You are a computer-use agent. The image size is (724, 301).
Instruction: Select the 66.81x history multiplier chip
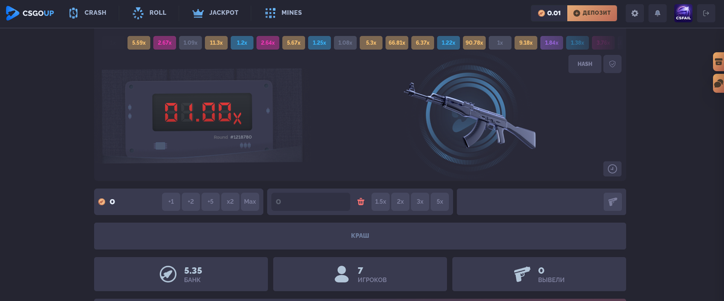(397, 43)
